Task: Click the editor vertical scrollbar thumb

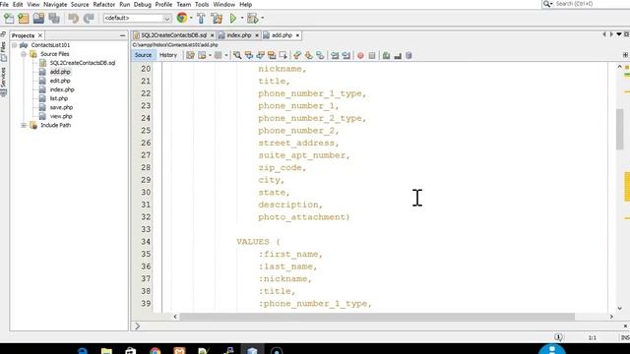Action: [x=619, y=129]
